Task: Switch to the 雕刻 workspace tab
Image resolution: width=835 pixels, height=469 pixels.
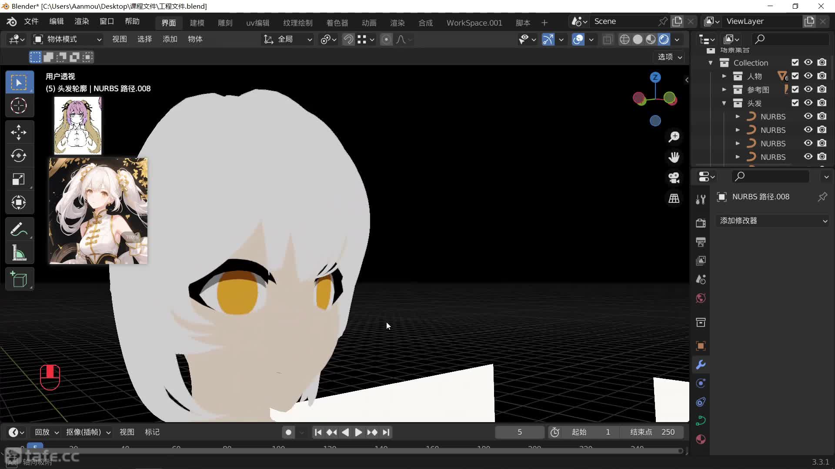Action: 225,23
